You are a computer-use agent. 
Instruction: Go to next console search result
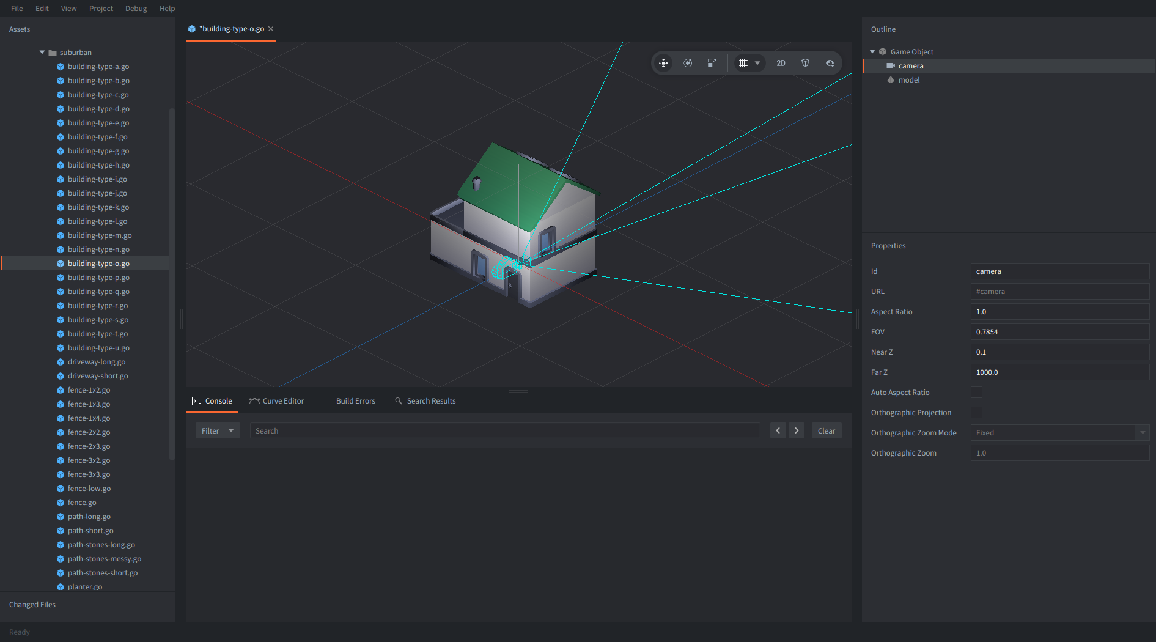coord(797,431)
